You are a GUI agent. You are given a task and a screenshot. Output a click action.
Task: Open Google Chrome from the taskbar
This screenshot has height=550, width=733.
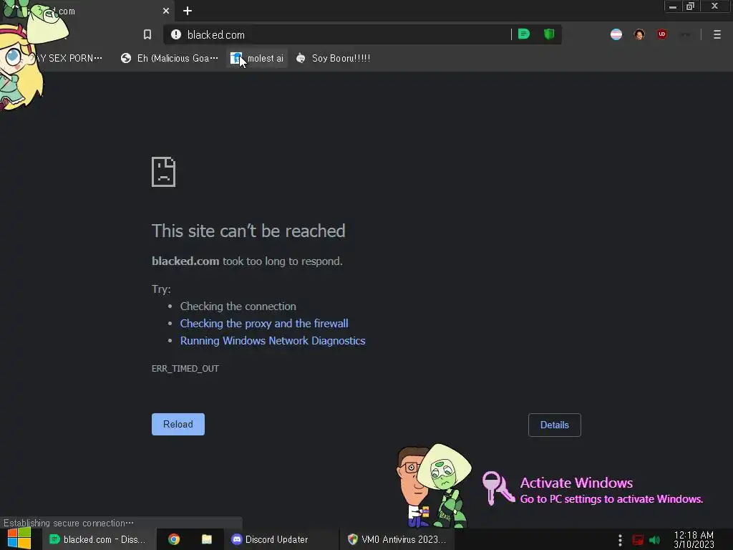click(x=174, y=539)
